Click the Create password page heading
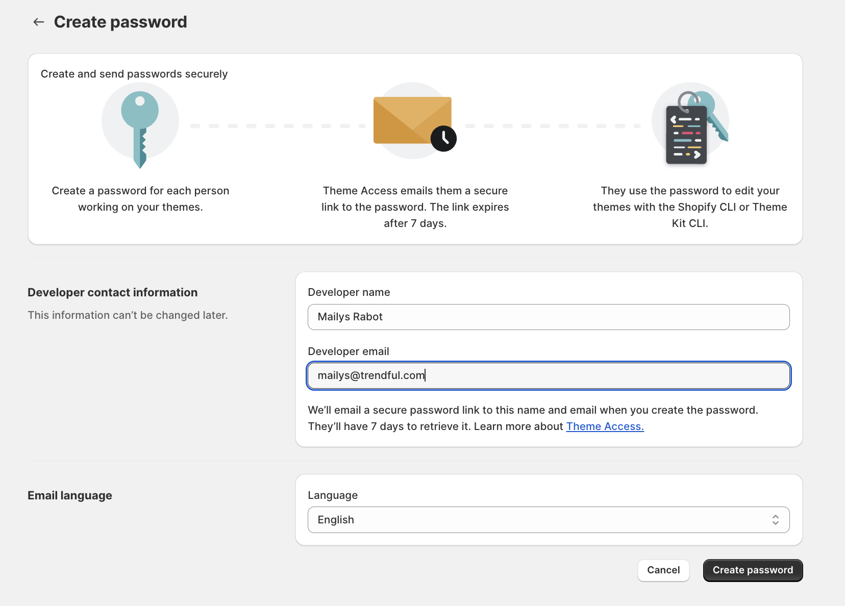 click(x=120, y=22)
